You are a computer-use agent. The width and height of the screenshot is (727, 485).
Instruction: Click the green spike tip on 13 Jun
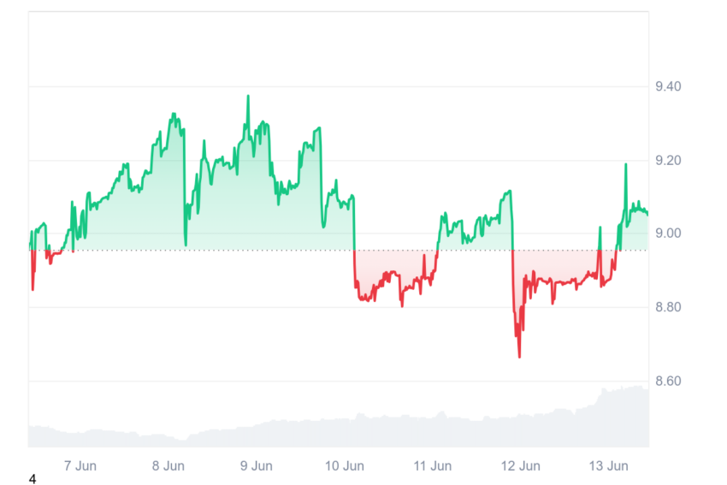coord(626,164)
